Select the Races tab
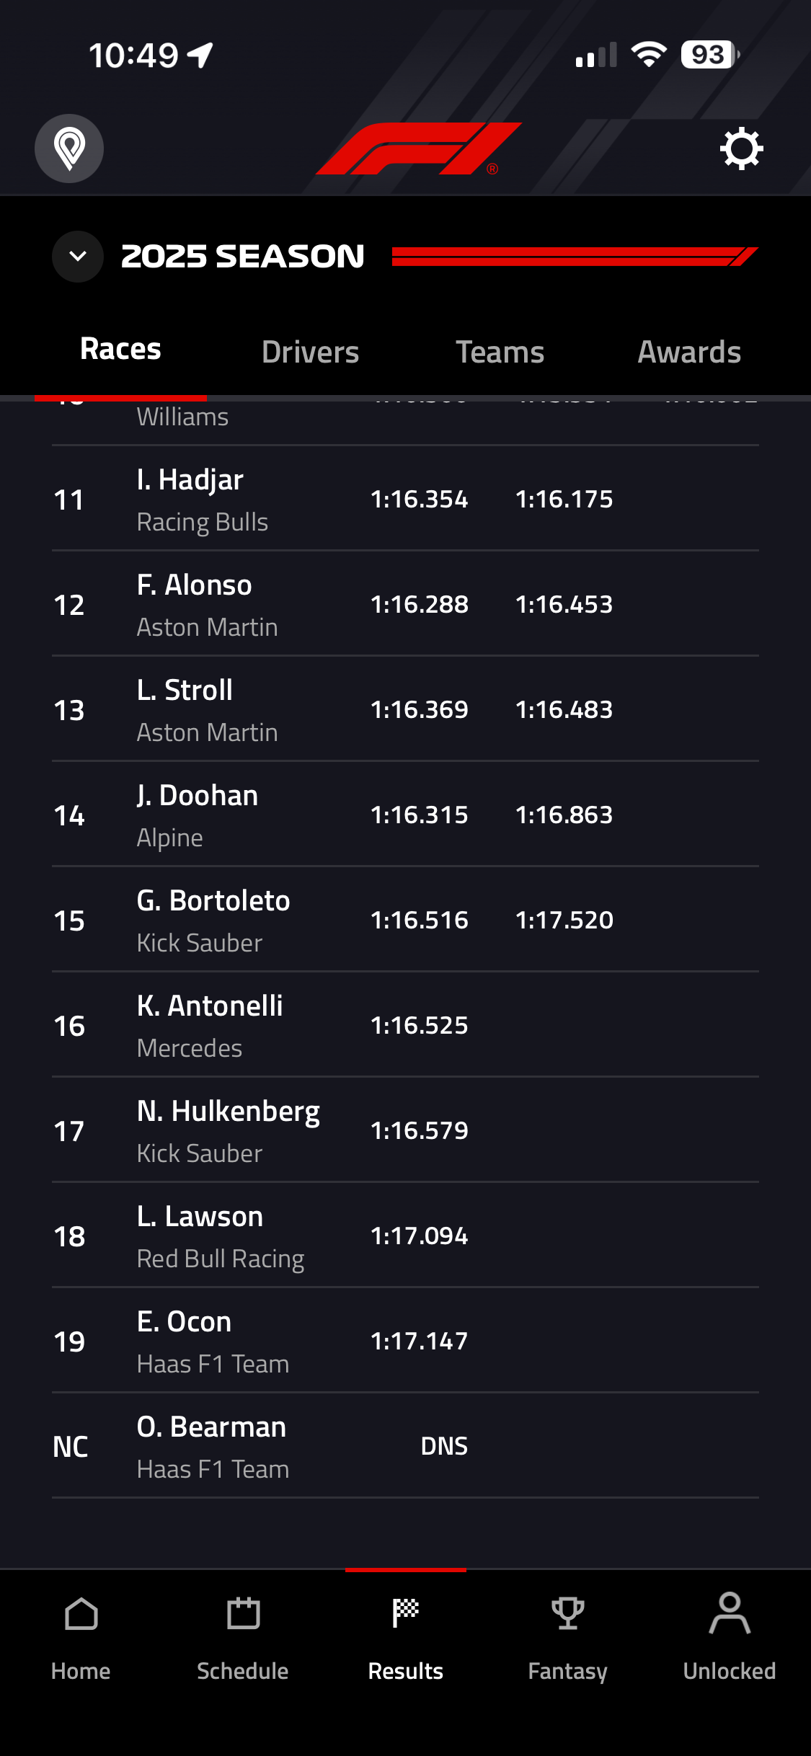The height and width of the screenshot is (1756, 811). 120,350
